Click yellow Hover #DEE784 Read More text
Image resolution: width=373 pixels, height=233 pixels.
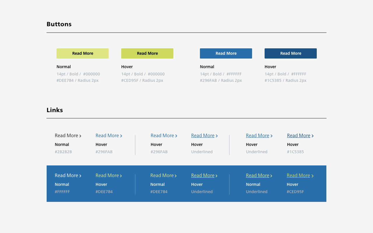click(107, 176)
